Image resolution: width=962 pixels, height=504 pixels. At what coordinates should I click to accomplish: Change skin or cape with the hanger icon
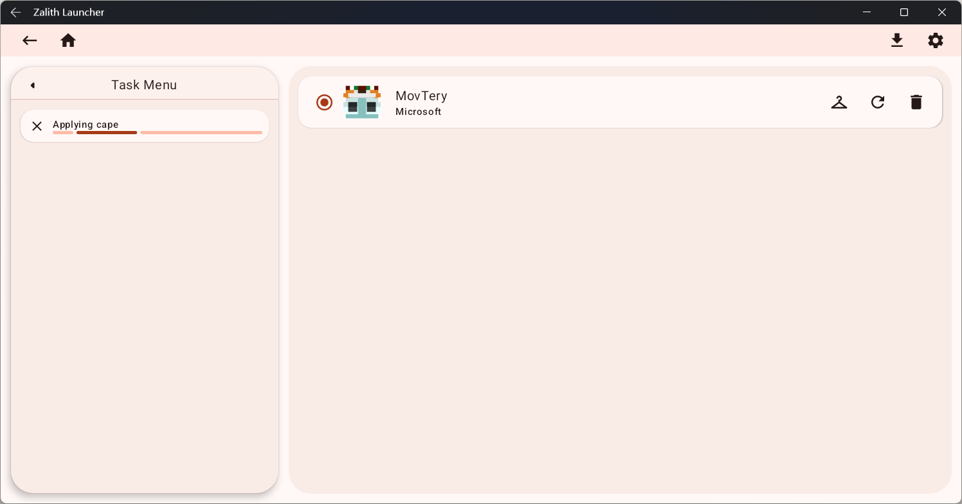(839, 102)
